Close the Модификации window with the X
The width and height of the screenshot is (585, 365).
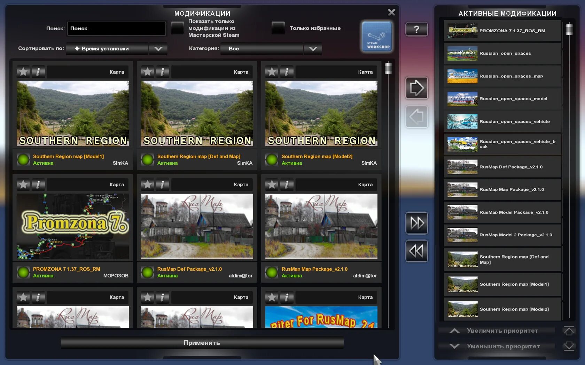click(391, 13)
